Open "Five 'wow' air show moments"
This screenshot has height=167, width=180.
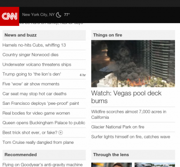[x=31, y=84]
